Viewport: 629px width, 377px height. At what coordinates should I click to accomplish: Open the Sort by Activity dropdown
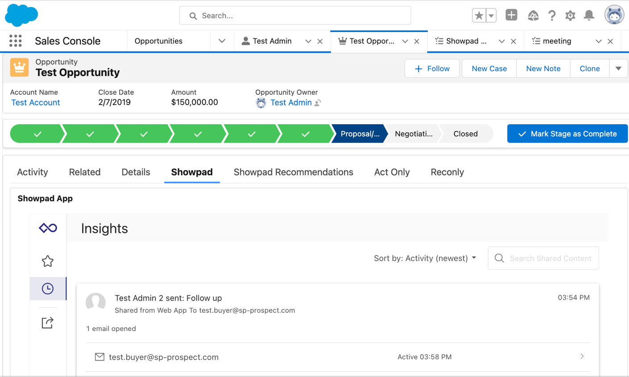425,258
